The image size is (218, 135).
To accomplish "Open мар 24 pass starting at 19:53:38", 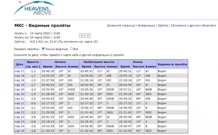I will click(19, 126).
